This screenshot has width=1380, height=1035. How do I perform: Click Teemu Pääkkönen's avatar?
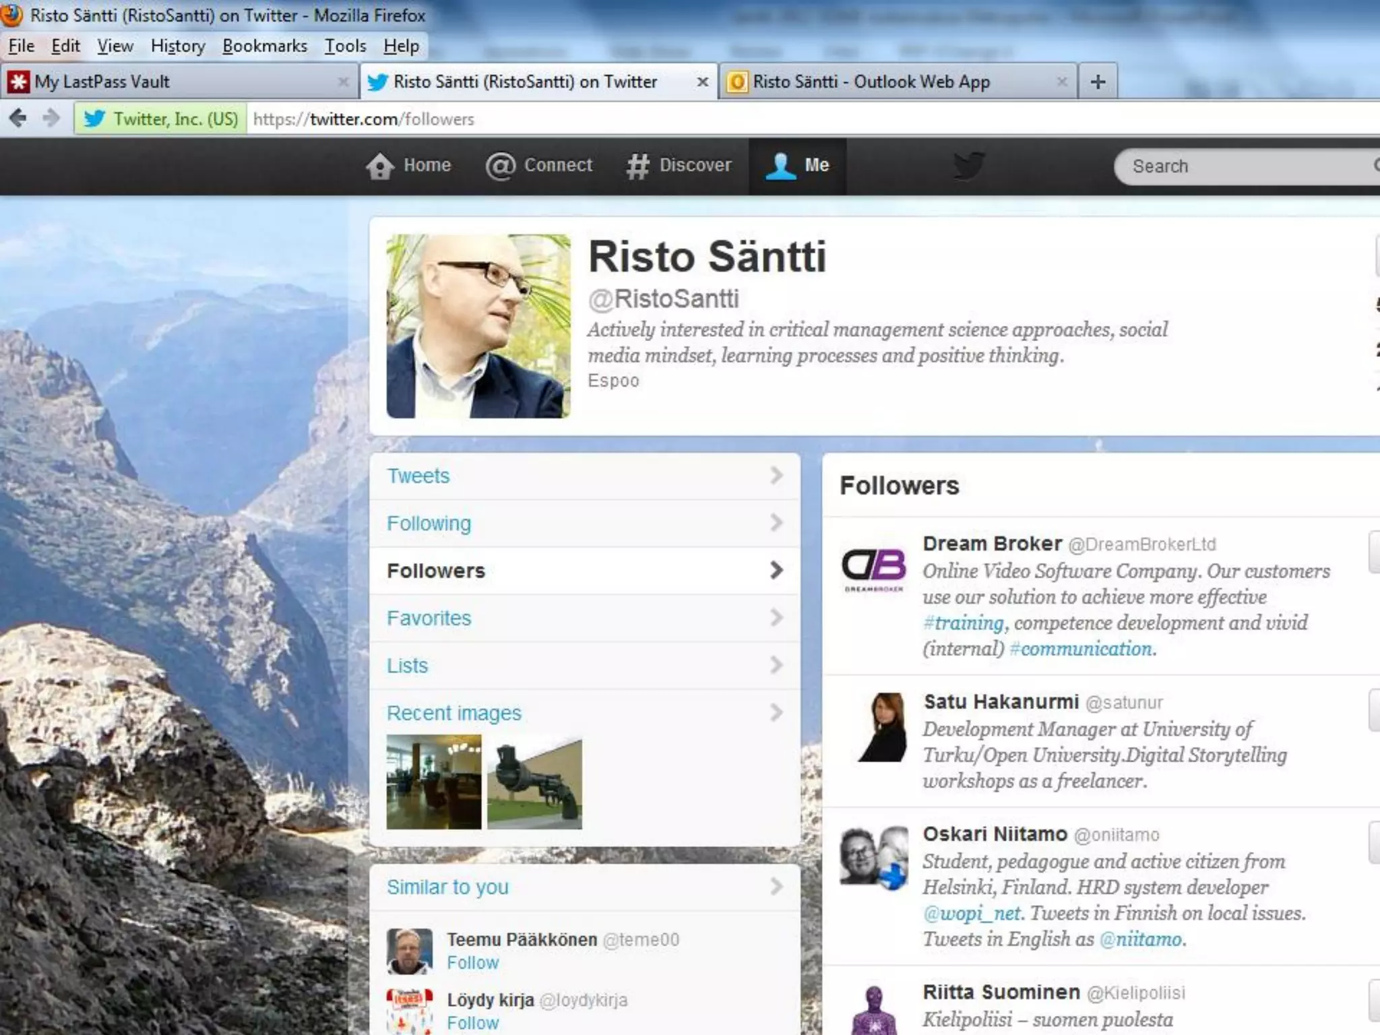point(410,951)
